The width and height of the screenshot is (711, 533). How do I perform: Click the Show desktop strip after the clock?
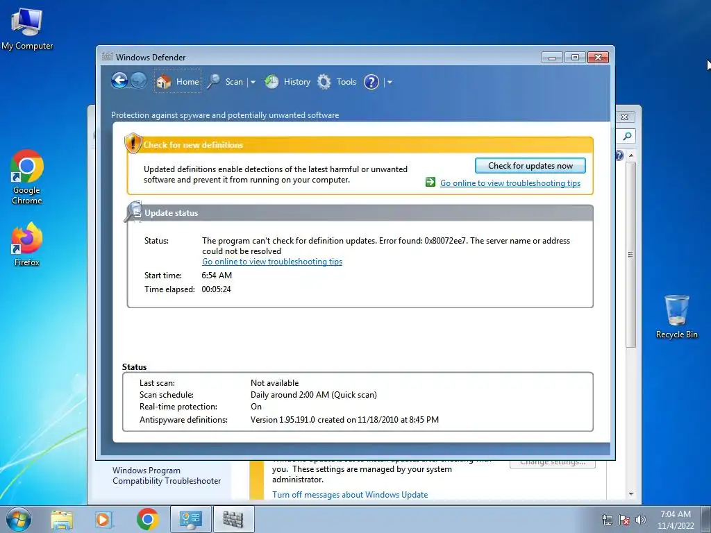pyautogui.click(x=706, y=519)
